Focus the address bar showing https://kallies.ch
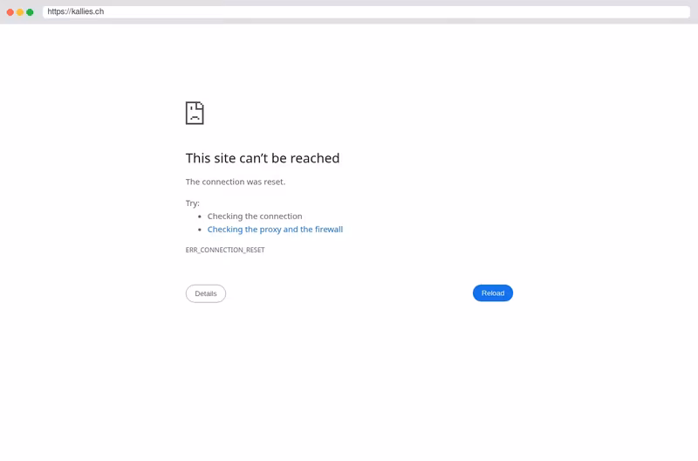 (366, 11)
